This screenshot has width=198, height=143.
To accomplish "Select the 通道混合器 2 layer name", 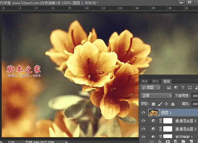I will coord(186,129).
